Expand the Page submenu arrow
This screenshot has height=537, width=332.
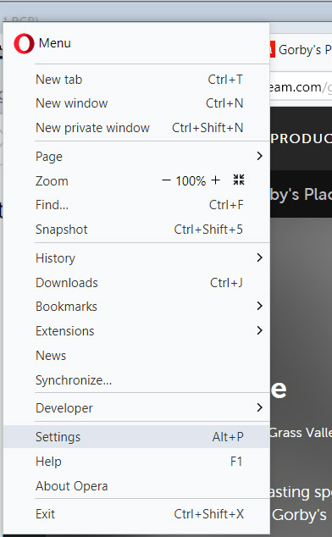coord(260,156)
